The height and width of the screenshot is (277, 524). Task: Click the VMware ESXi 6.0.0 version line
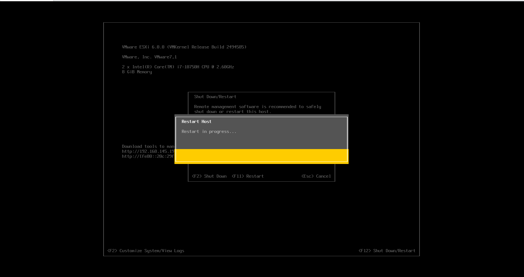point(184,47)
